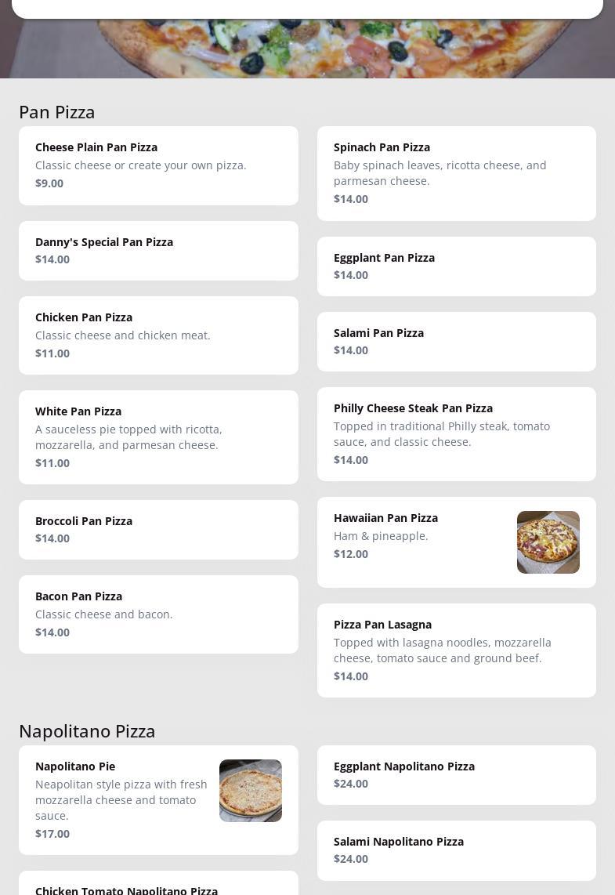Select Broccoli Pan Pizza
This screenshot has width=615, height=895.
coord(158,529)
